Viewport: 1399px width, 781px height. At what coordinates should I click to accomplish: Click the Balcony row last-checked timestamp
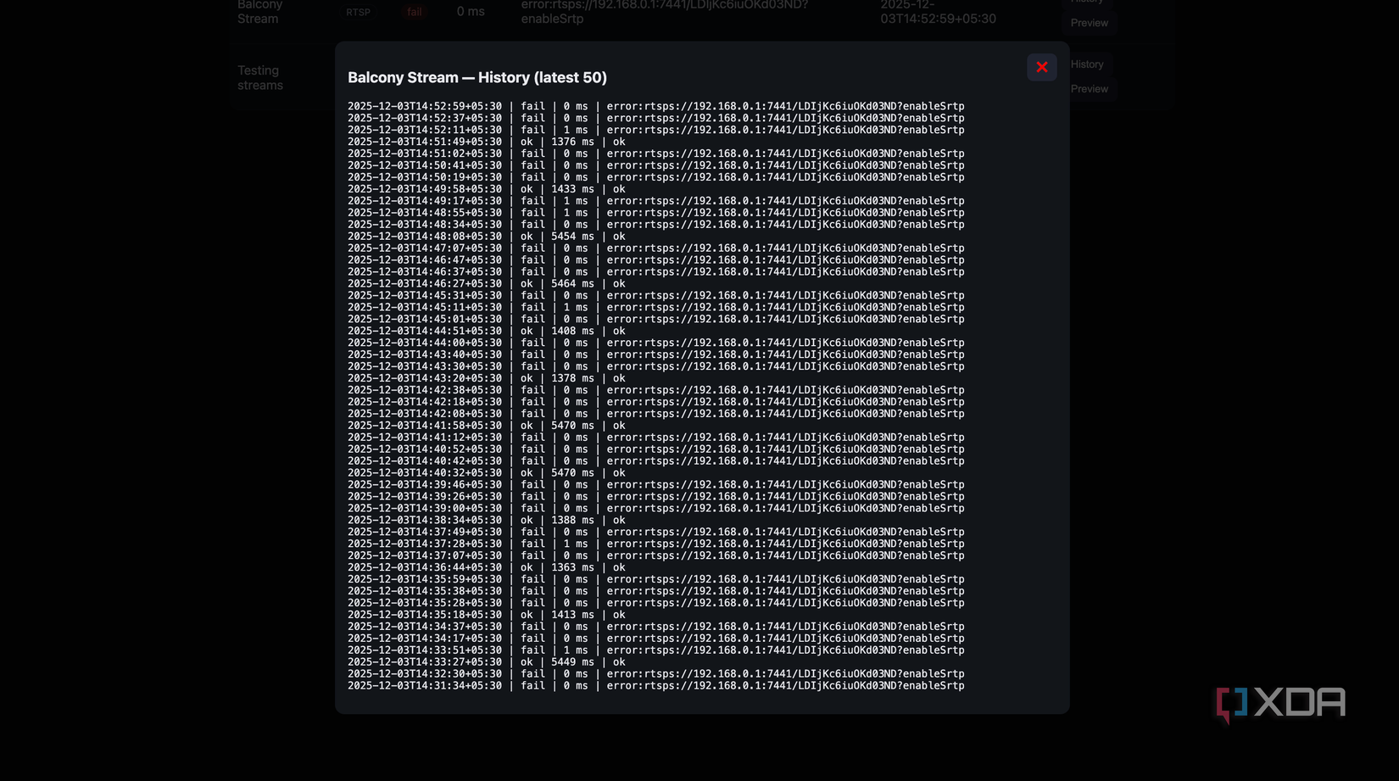[938, 11]
